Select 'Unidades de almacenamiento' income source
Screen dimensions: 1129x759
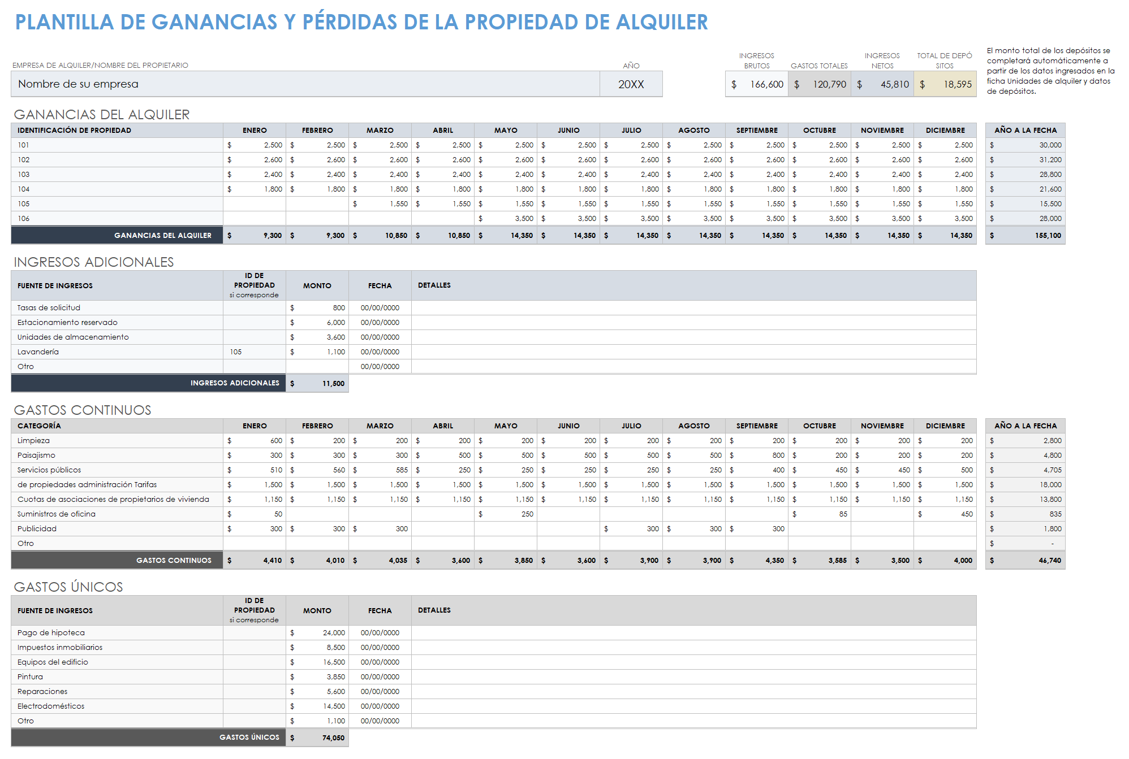(117, 337)
